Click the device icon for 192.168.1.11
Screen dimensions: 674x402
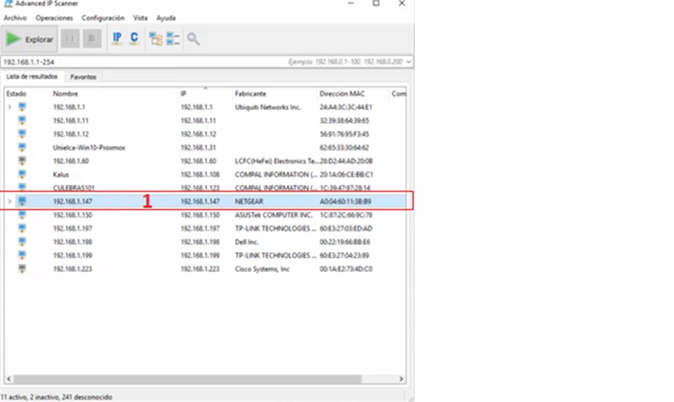click(x=22, y=120)
